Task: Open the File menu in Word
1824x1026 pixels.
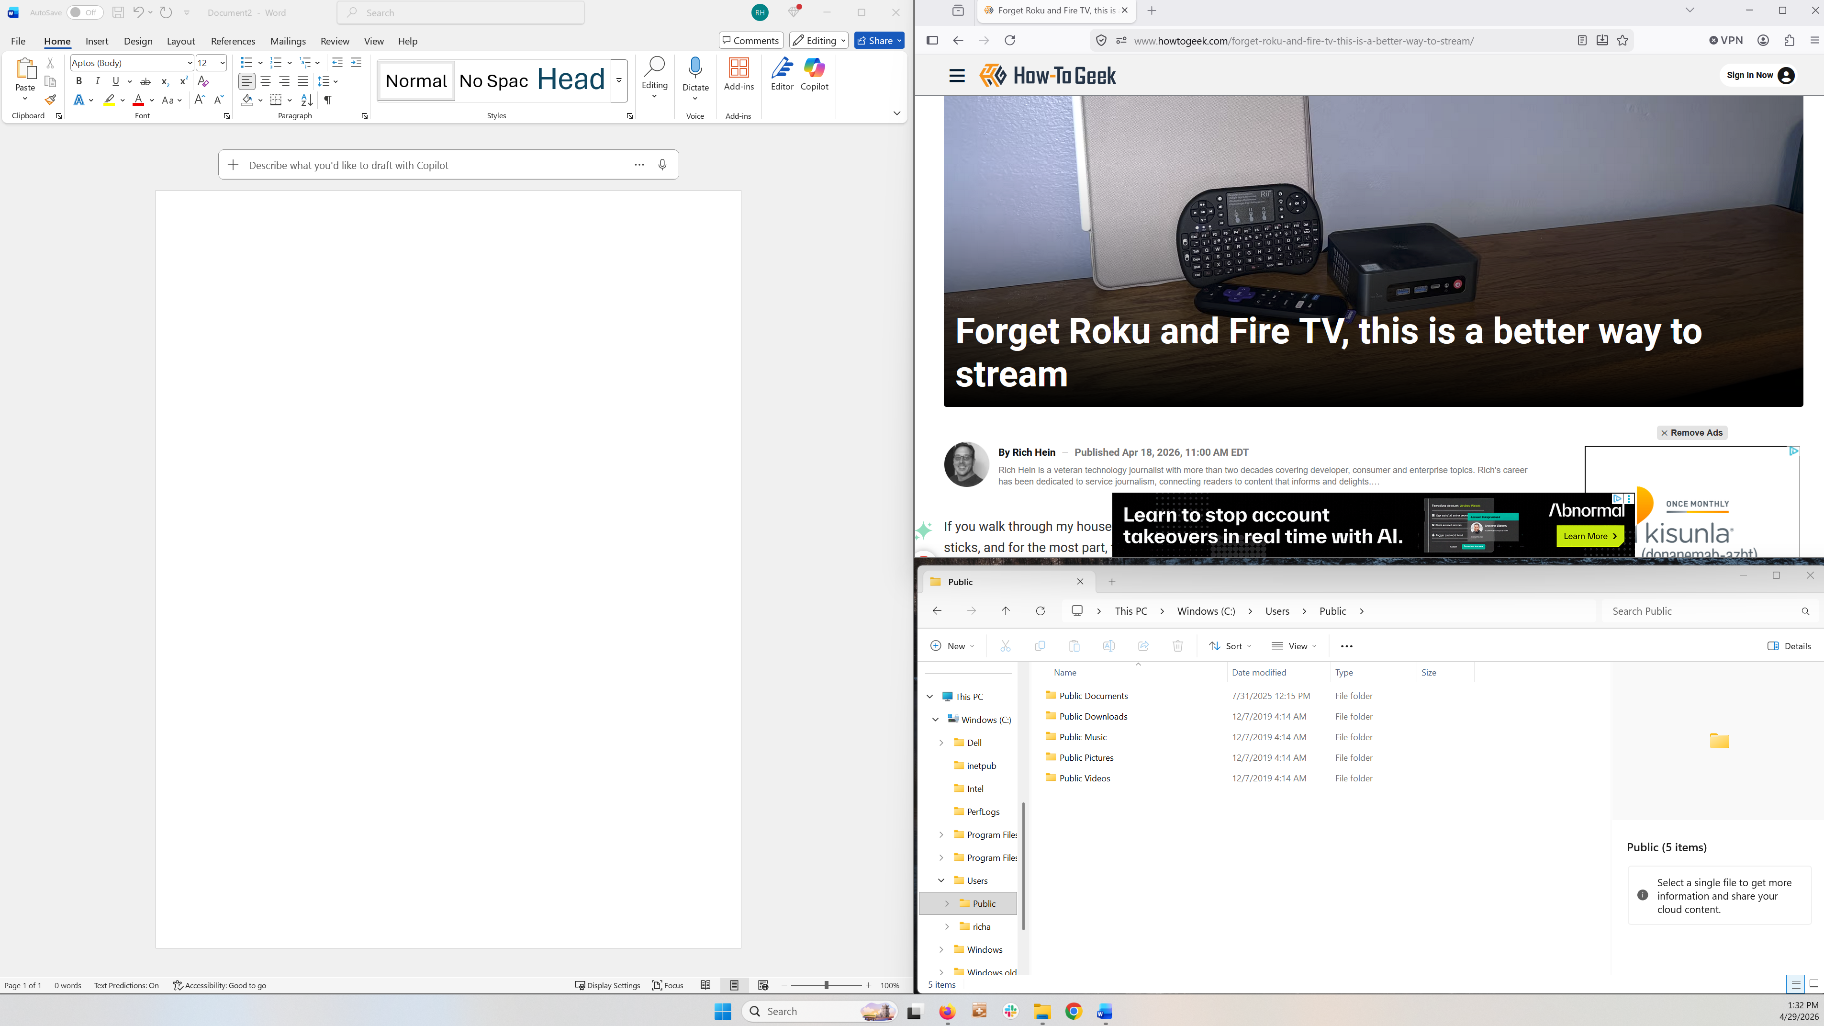Action: (18, 41)
